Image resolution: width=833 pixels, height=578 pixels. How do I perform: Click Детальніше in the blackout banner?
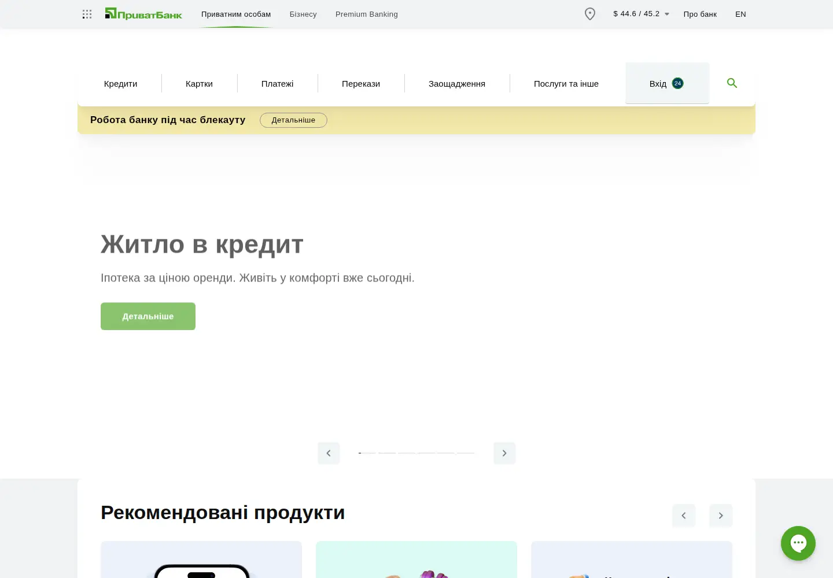click(293, 120)
